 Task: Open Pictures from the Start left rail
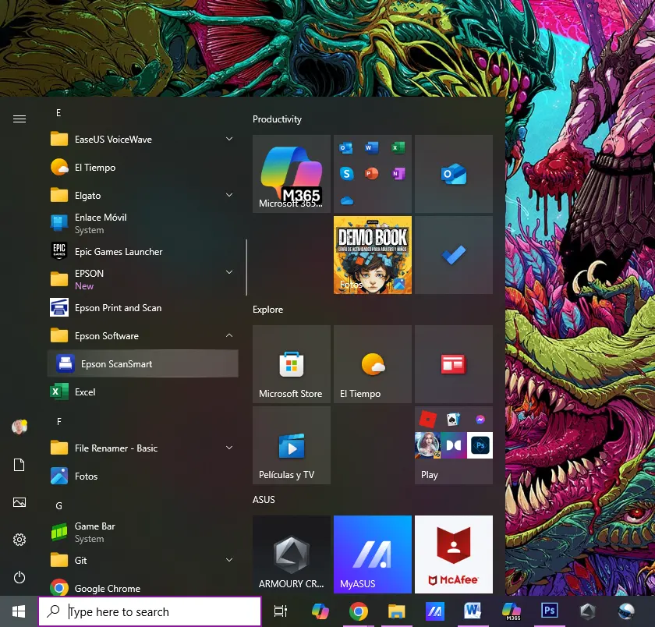[x=19, y=501]
